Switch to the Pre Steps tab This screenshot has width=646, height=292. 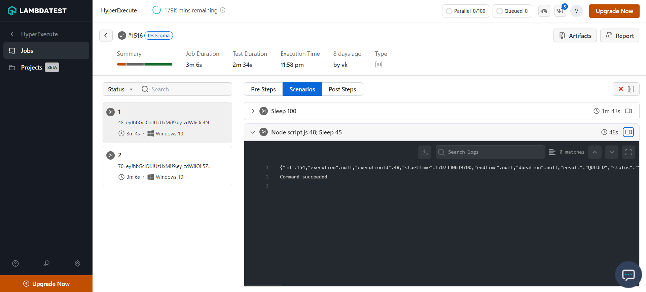coord(263,89)
